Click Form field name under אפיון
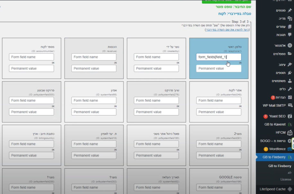This screenshot has width=294, height=194. tap(94, 100)
